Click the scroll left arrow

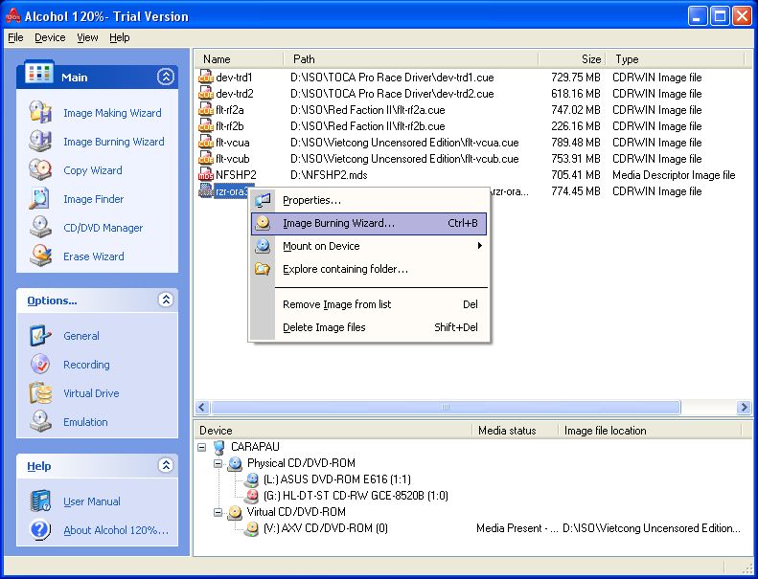[x=202, y=408]
